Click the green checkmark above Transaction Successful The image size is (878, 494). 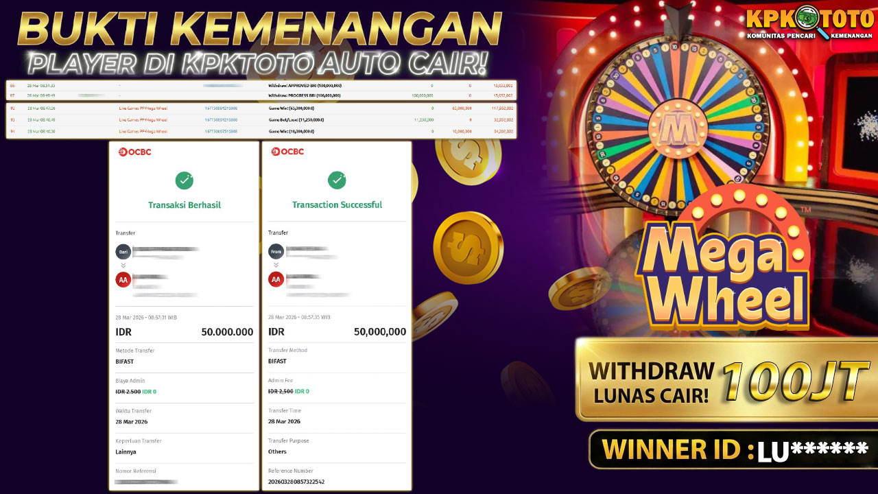[337, 180]
